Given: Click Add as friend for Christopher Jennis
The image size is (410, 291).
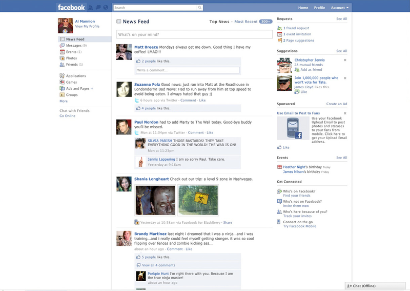Looking at the screenshot, I should 311,69.
